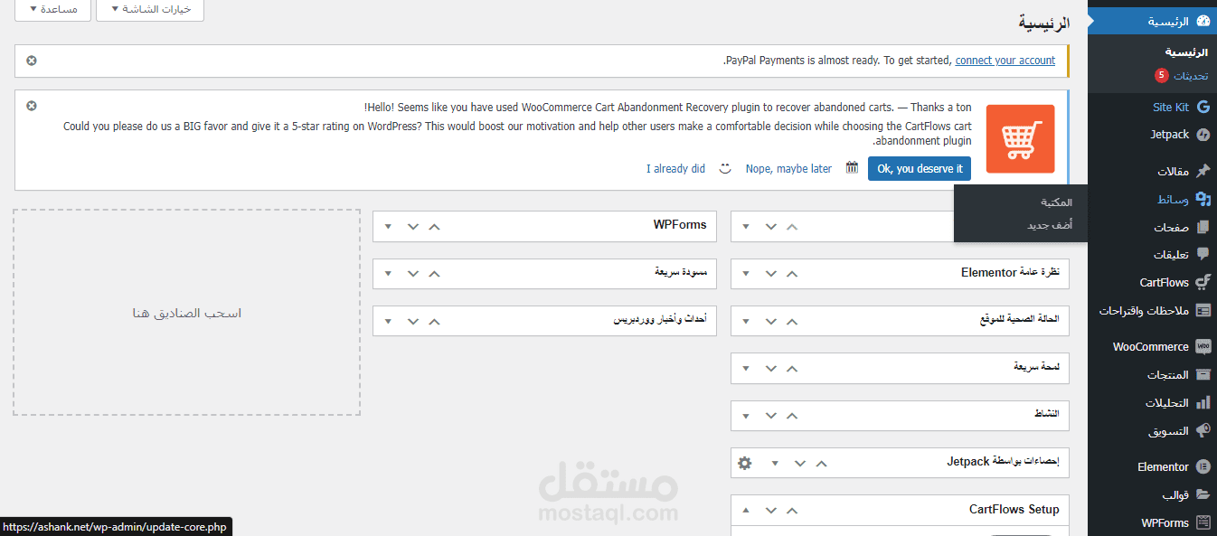Click the Jetpack icon in sidebar
Screen dimensions: 1217x536
[x=1203, y=135]
